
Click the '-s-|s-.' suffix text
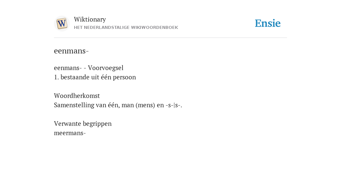coord(174,105)
